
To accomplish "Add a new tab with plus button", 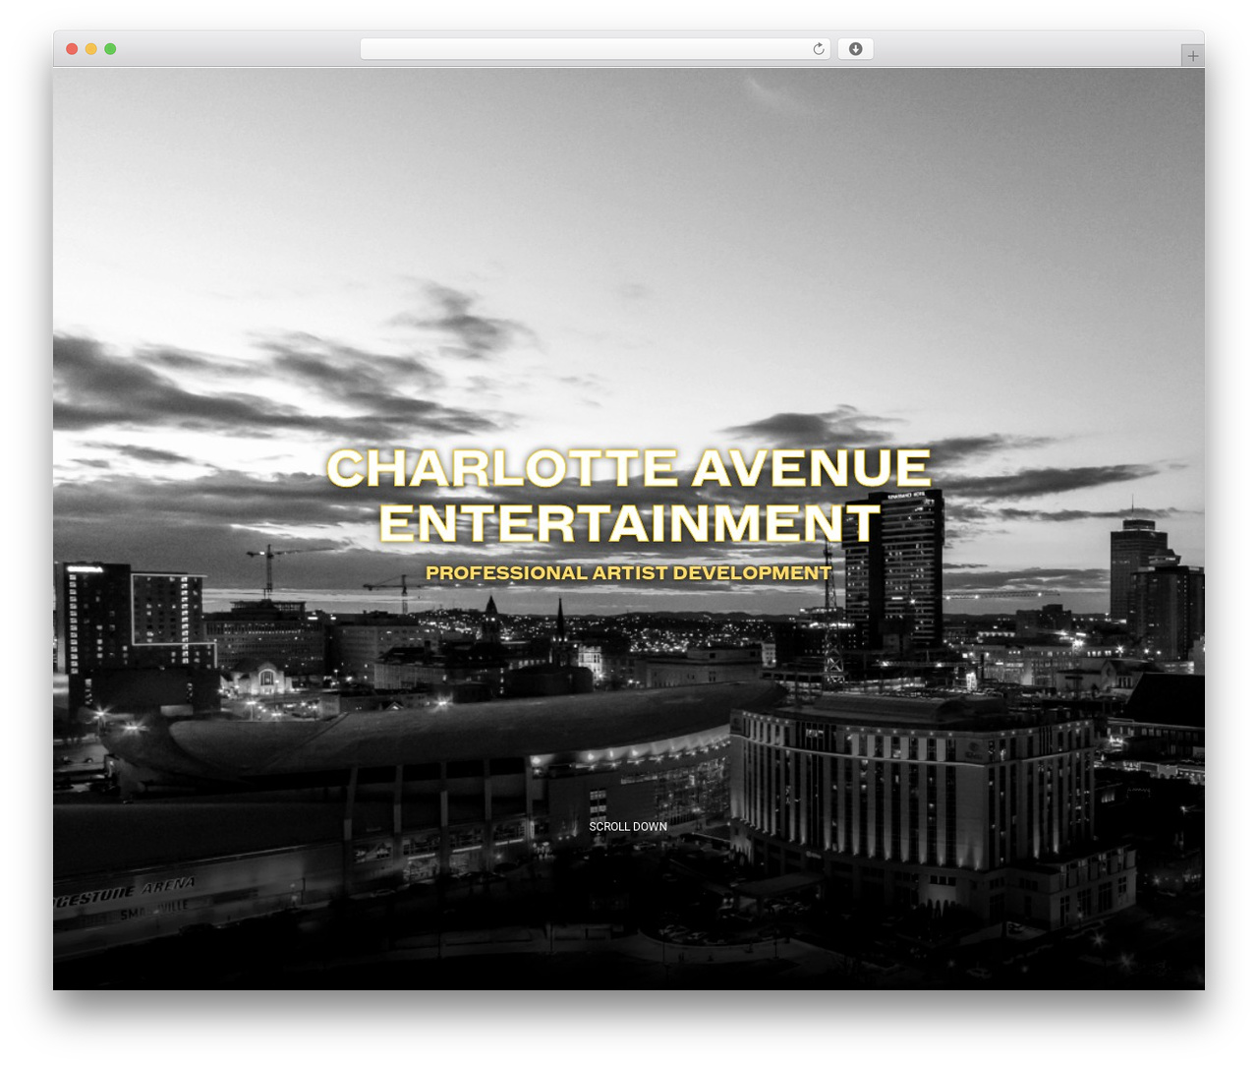I will point(1192,56).
